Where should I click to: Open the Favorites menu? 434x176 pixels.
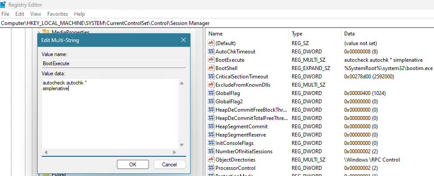(57, 14)
